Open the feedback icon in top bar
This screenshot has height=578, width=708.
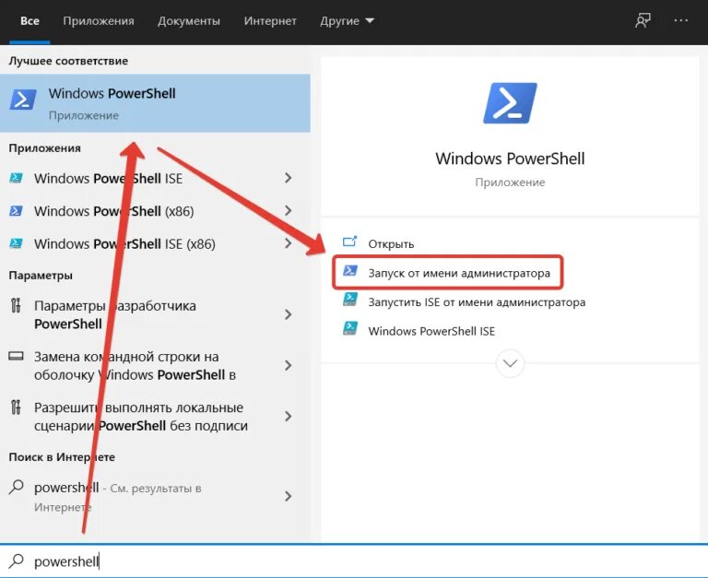(643, 20)
